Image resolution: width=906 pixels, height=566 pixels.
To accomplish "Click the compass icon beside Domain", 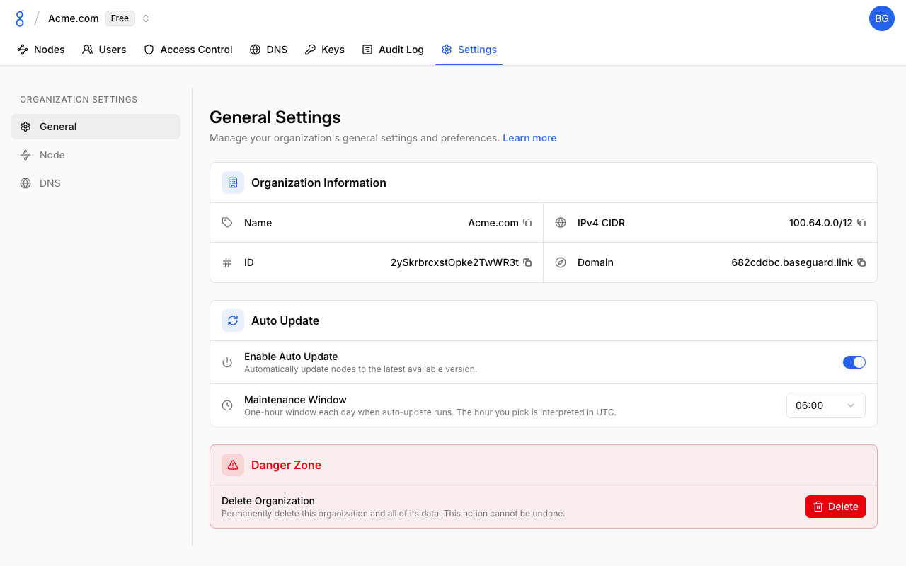I will click(561, 262).
